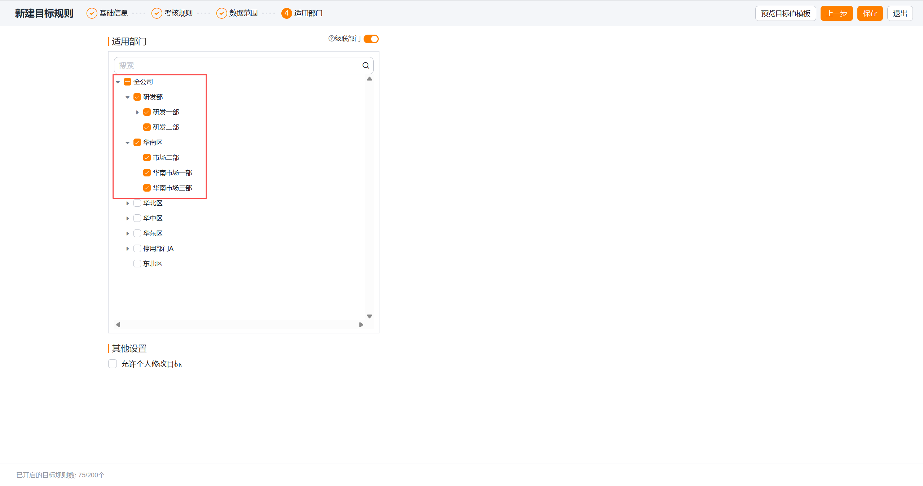This screenshot has width=923, height=486.
Task: Click the department tree vertical scrollbar track
Action: pyautogui.click(x=369, y=197)
